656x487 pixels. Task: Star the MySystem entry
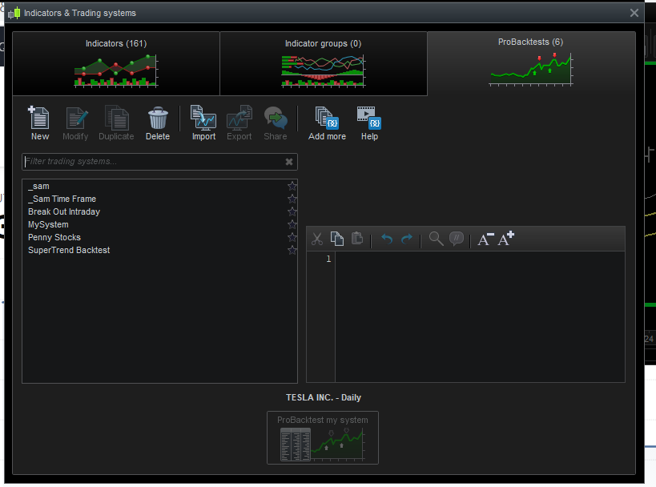pyautogui.click(x=292, y=224)
